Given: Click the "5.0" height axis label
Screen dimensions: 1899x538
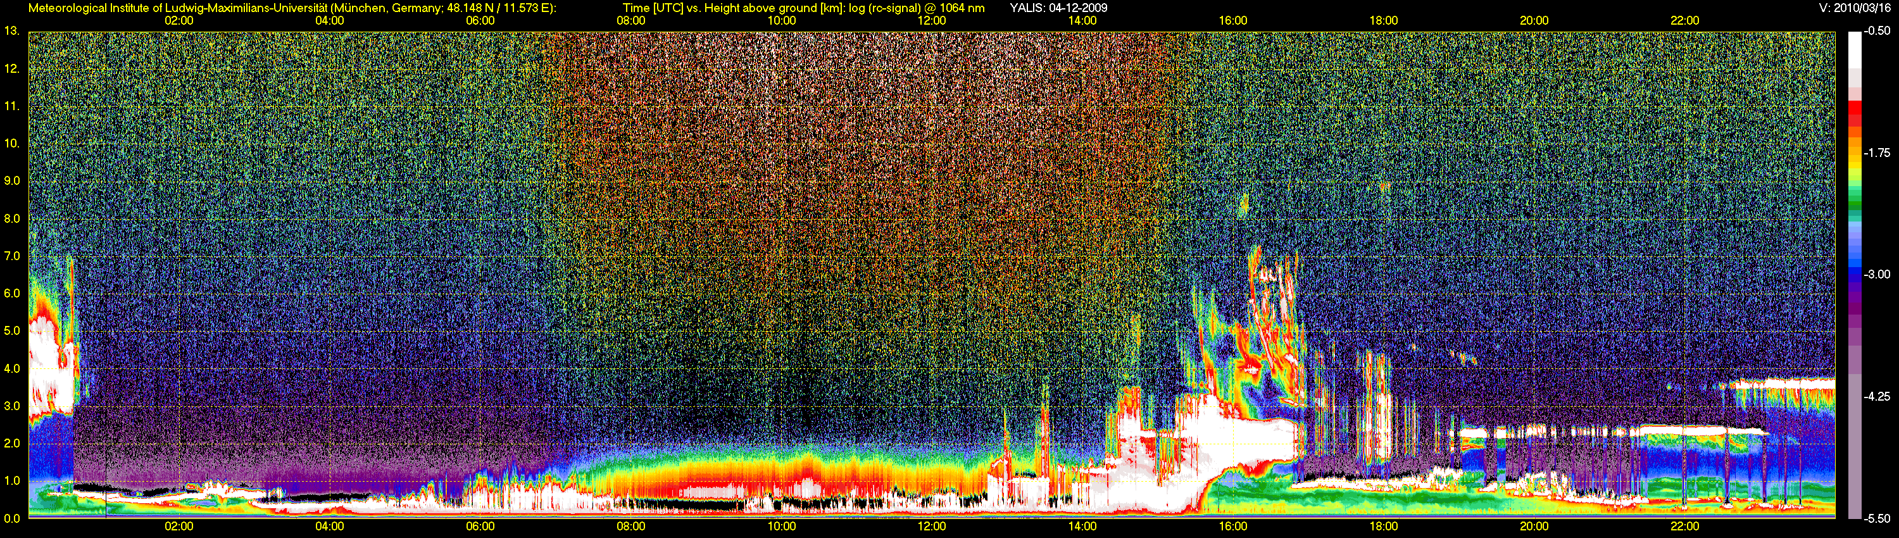Looking at the screenshot, I should 12,330.
